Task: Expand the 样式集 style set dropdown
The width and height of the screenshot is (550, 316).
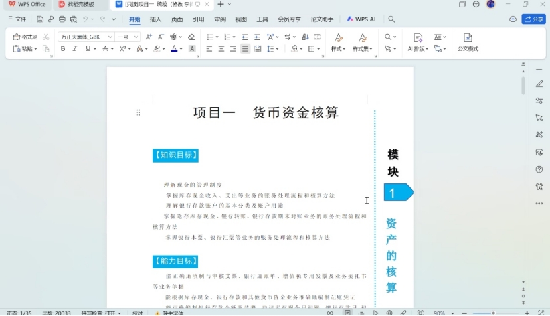Action: pos(363,49)
